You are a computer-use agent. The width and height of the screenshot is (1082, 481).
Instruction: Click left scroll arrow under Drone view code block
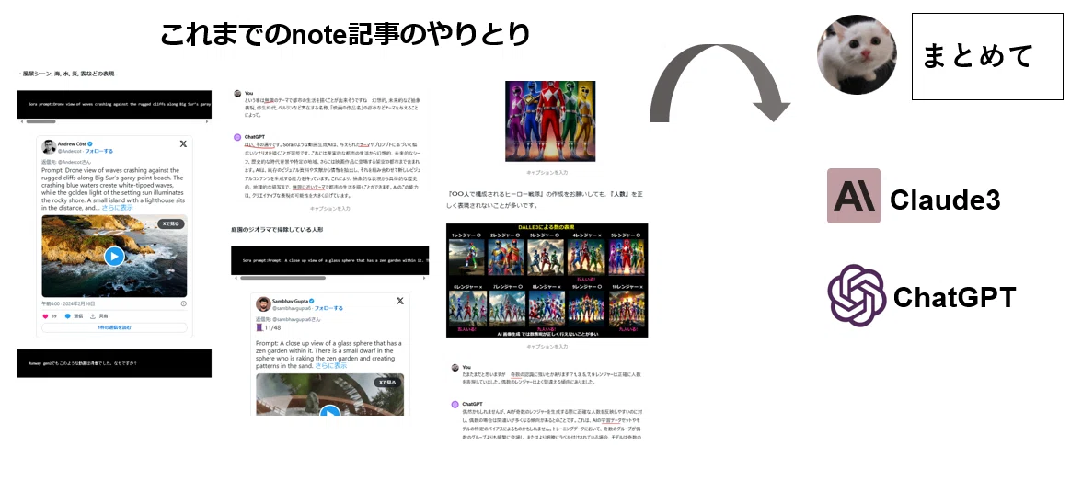coord(20,121)
